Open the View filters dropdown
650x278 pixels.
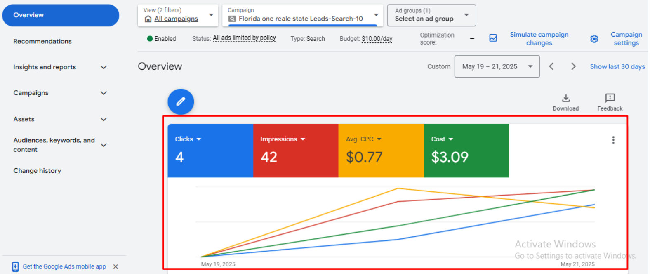[x=178, y=16]
